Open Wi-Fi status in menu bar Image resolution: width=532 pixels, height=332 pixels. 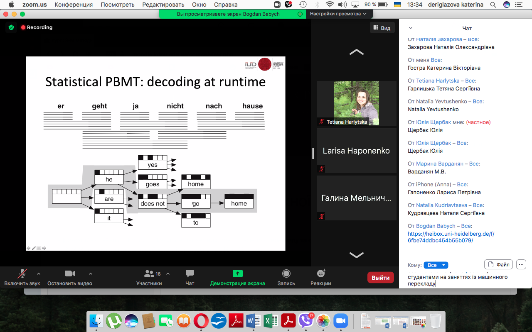[x=330, y=5]
